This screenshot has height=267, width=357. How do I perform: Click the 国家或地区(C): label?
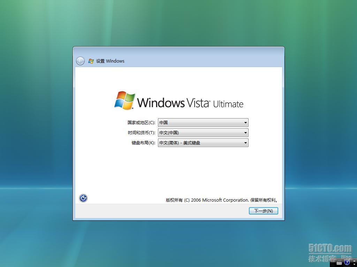(x=141, y=123)
